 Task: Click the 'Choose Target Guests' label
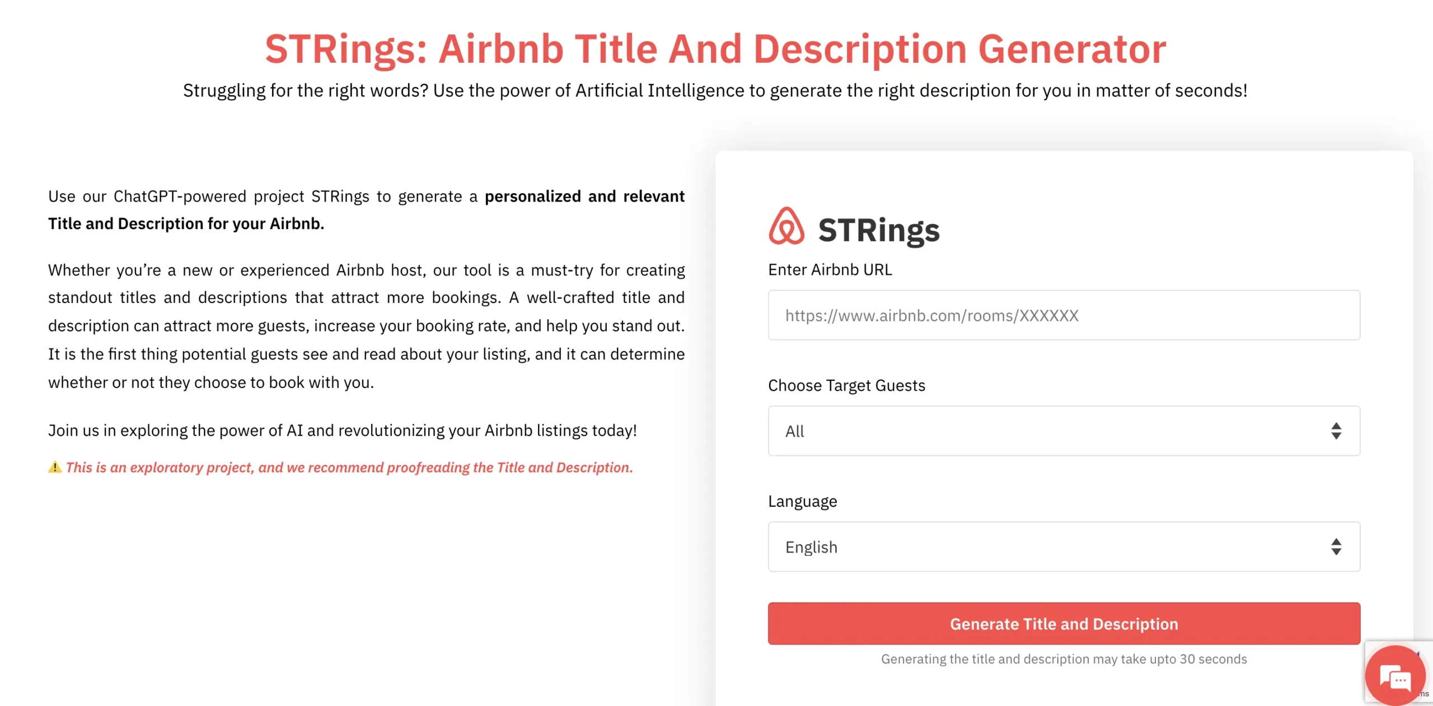click(x=846, y=386)
